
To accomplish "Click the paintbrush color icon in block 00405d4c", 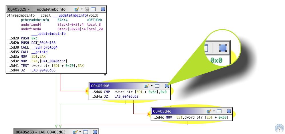I will (x=209, y=111).
